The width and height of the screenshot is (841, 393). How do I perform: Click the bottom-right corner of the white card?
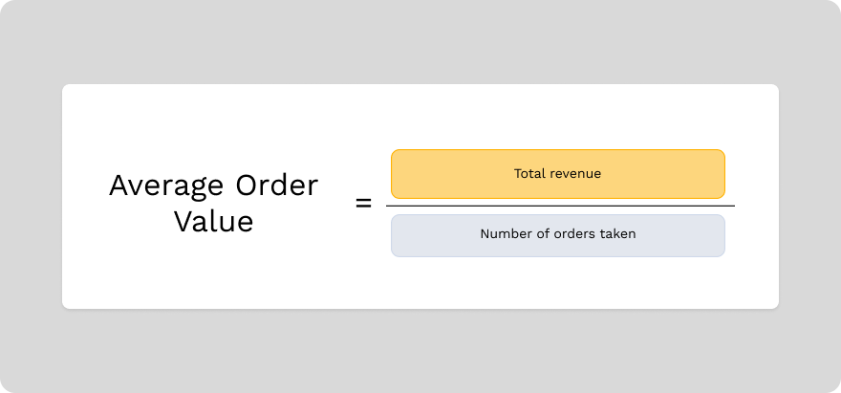point(775,305)
